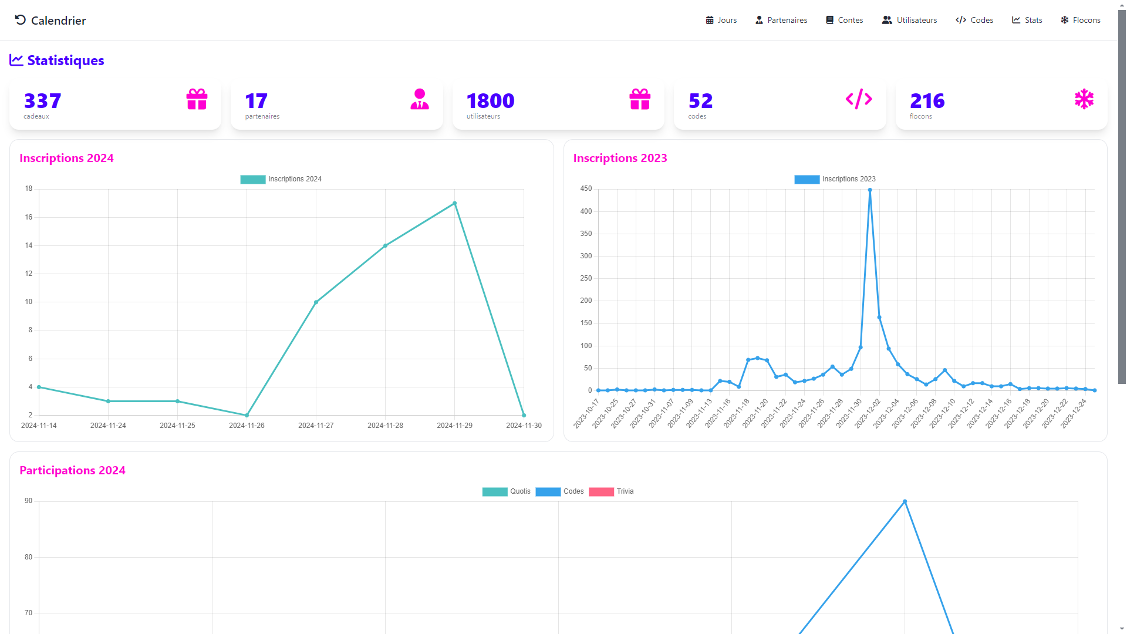Toggle the Inscriptions 2024 legend swatch

253,180
